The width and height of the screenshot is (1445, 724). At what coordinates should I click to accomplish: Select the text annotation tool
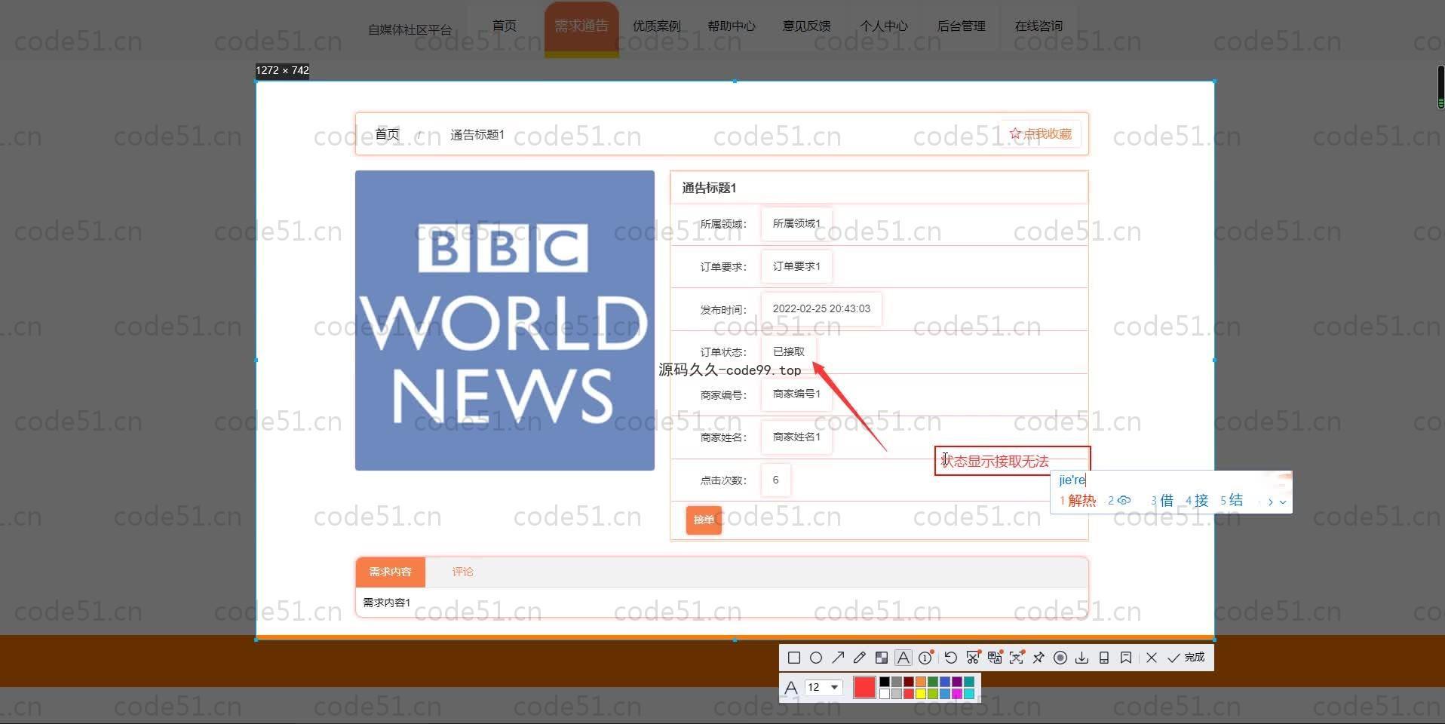[x=903, y=658]
